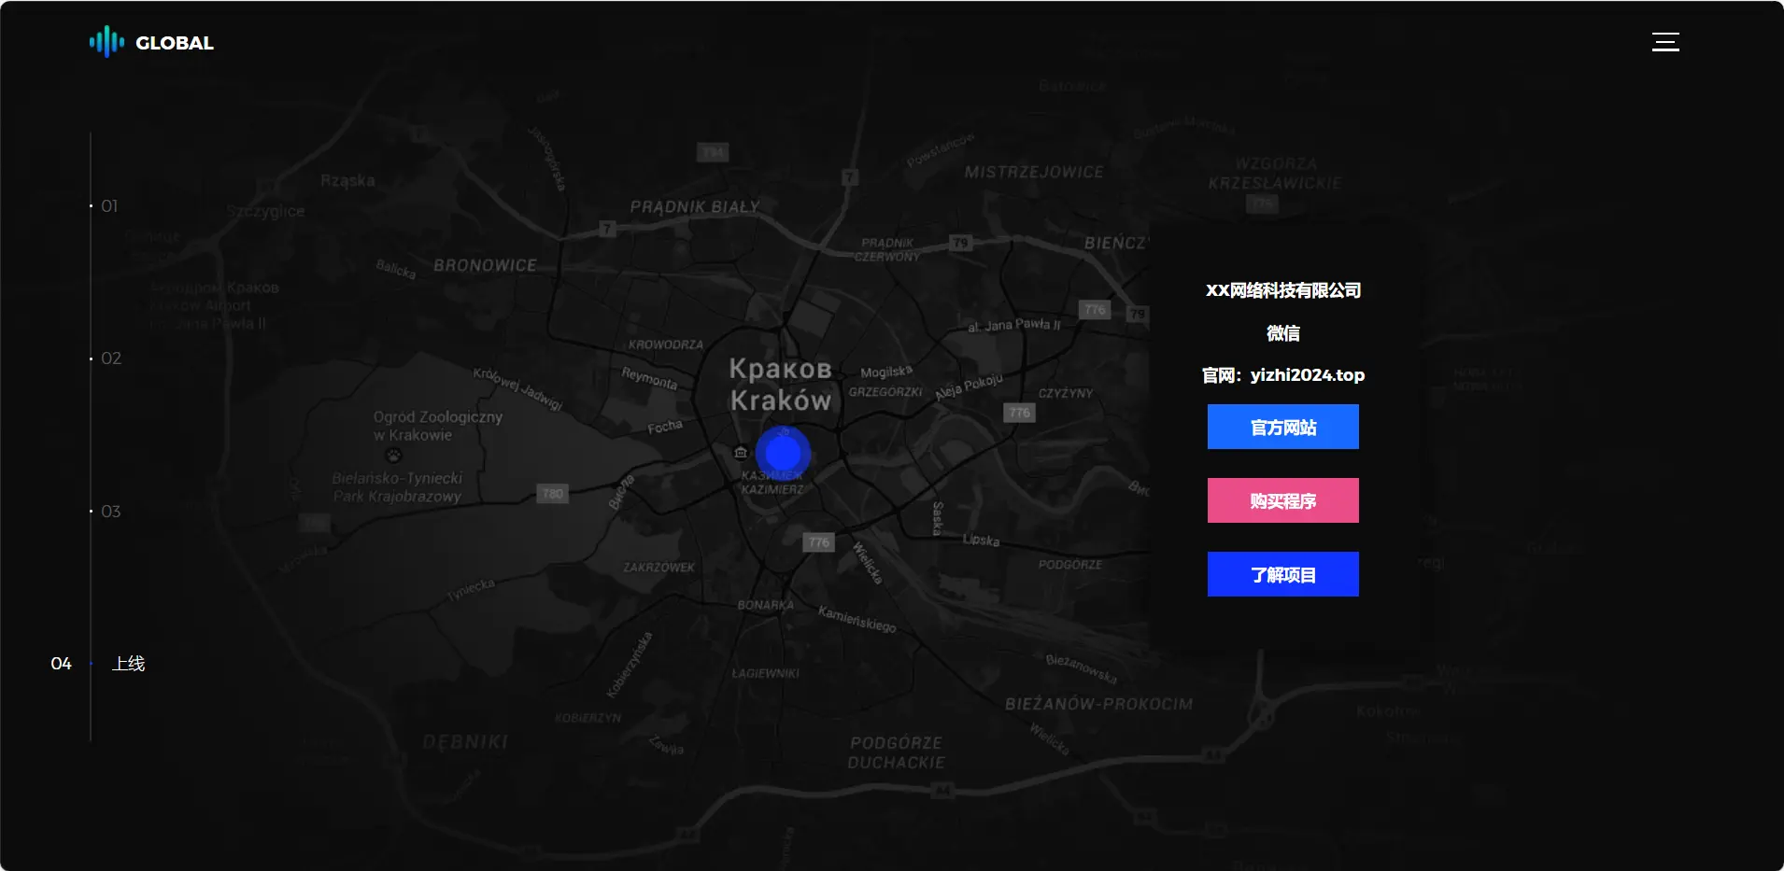Screen dimensions: 1784x871
Task: Click the Kraków city label on map
Action: pyautogui.click(x=780, y=400)
